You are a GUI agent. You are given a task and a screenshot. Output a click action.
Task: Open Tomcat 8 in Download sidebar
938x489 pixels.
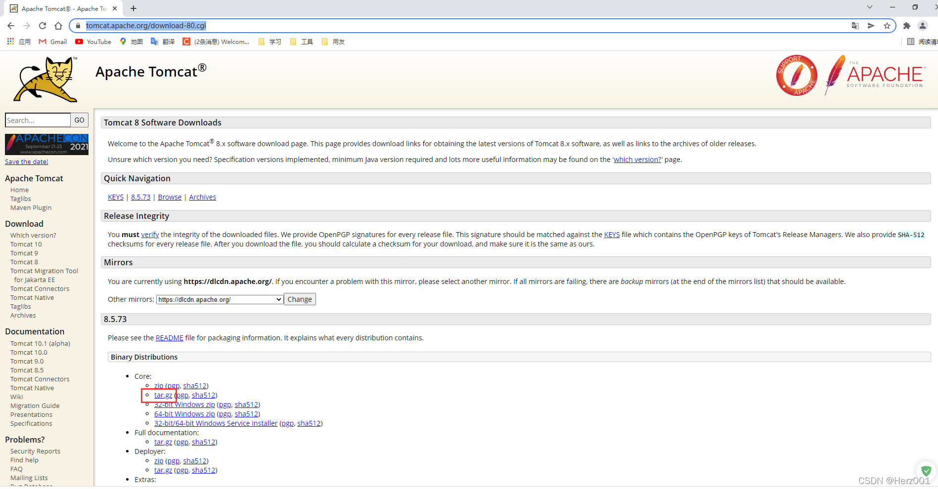(x=24, y=262)
